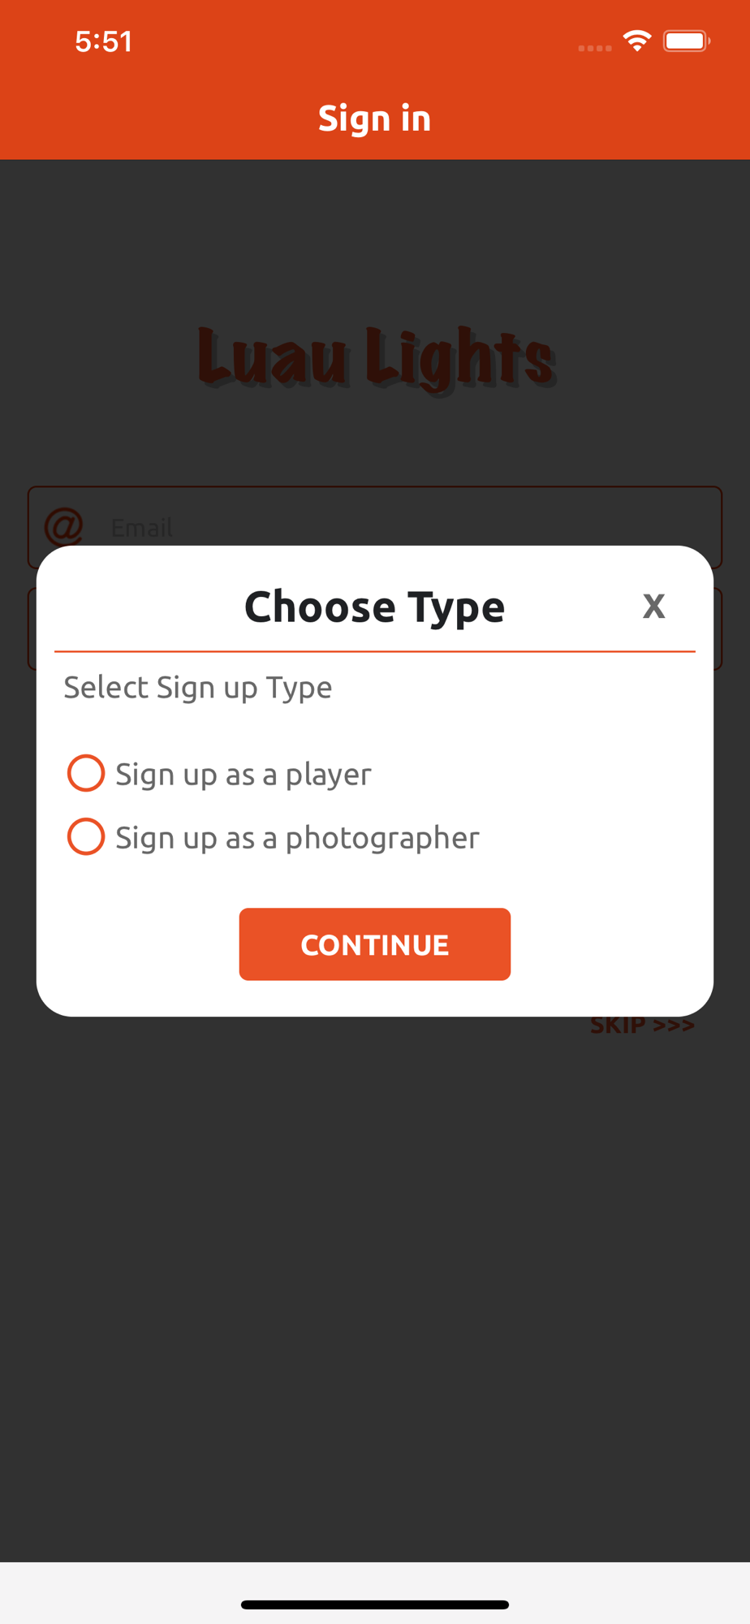The width and height of the screenshot is (750, 1624).
Task: Click the CONTINUE button
Action: 375,944
